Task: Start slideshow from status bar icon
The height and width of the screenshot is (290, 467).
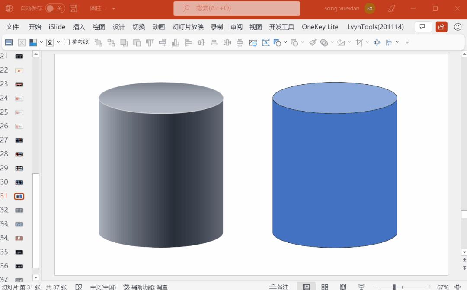Action: tap(361, 287)
